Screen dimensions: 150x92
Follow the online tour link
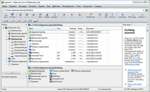[137, 59]
